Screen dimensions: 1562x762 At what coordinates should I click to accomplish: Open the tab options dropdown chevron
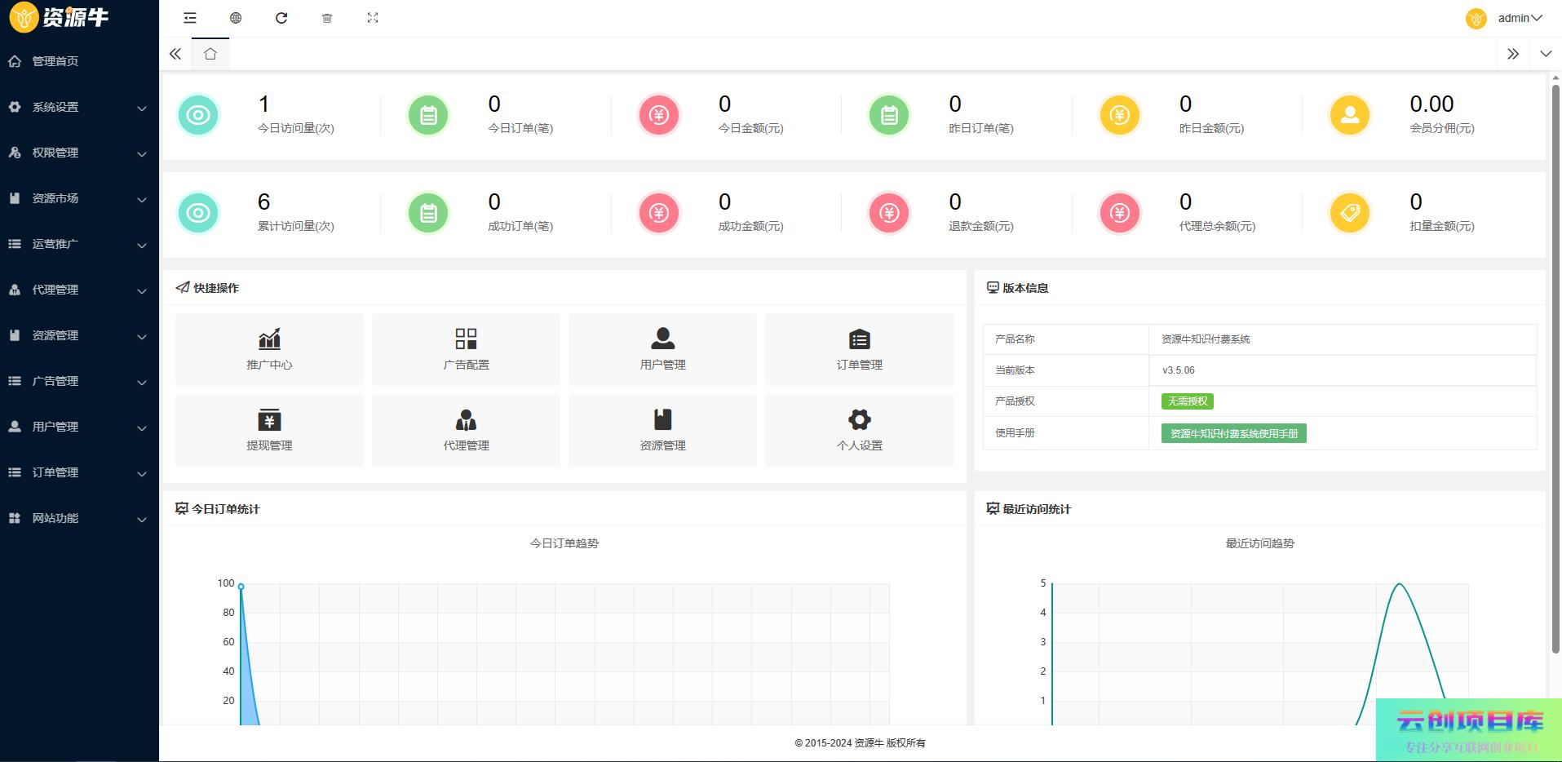point(1545,54)
